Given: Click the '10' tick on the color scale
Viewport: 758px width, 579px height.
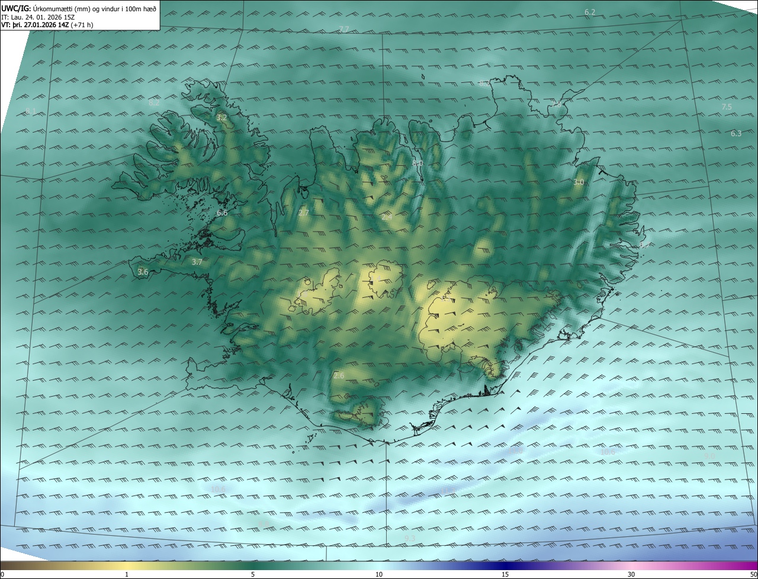Looking at the screenshot, I should click(379, 574).
